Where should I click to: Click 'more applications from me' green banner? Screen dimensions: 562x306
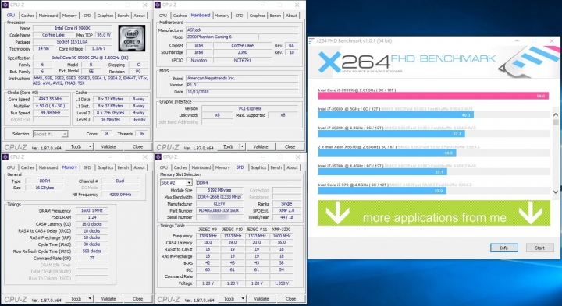[434, 213]
